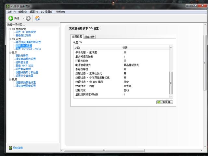This screenshot has width=208, height=156.
Task: Open the 文件(F) menu
Action: [x=11, y=12]
